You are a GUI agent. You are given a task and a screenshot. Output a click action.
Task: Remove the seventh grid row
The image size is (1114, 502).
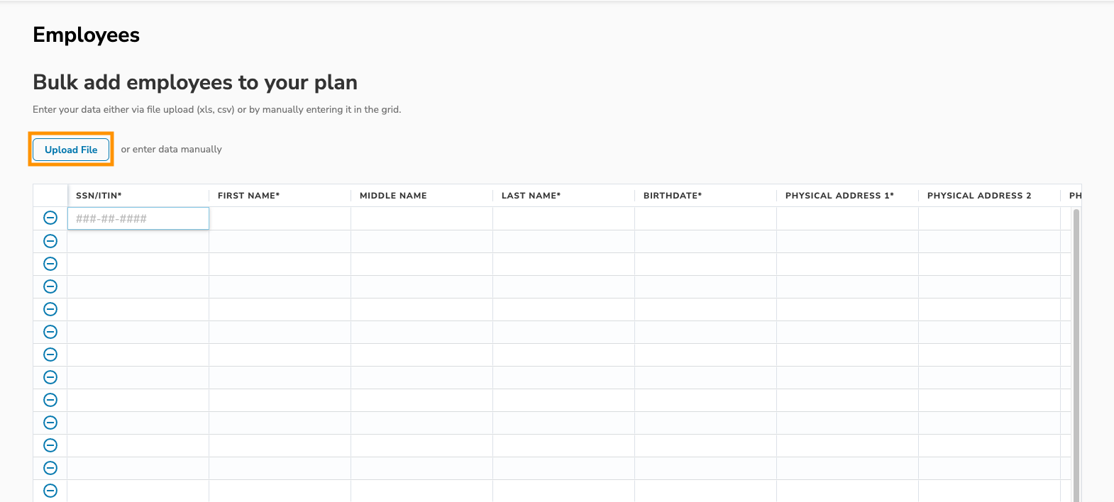[50, 355]
